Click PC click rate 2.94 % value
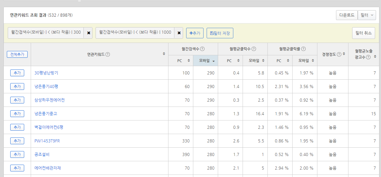Viewport: 381px width, 177px height. (x=282, y=168)
